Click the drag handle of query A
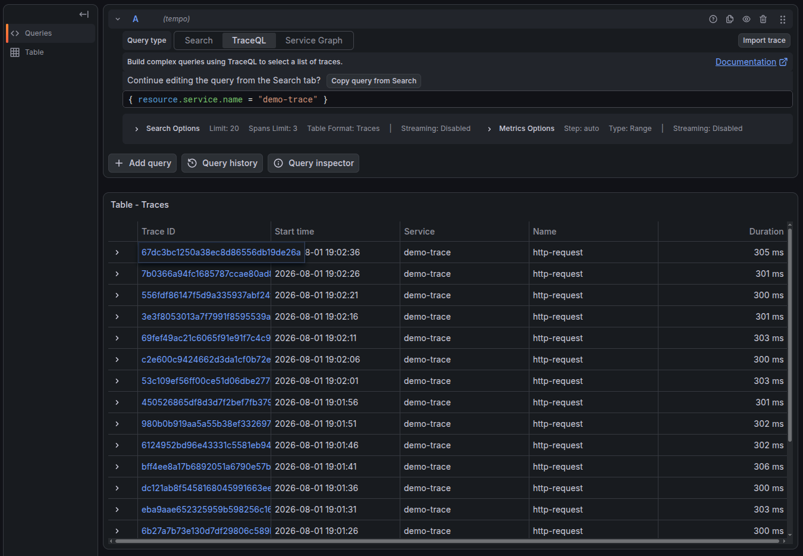Screen dimensions: 803x556 pos(783,19)
